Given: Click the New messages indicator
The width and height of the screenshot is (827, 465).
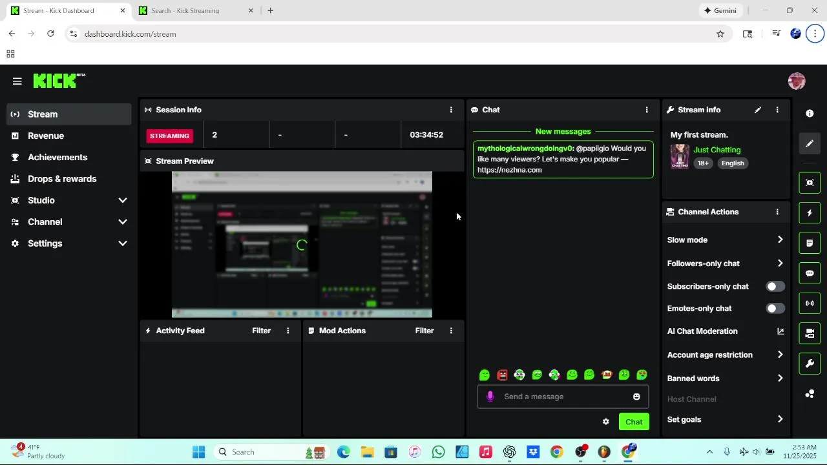Looking at the screenshot, I should [x=563, y=132].
